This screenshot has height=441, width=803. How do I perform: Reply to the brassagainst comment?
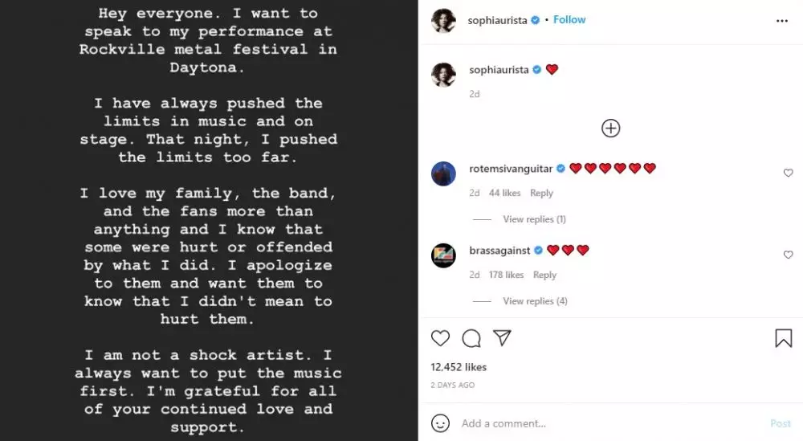(x=544, y=275)
